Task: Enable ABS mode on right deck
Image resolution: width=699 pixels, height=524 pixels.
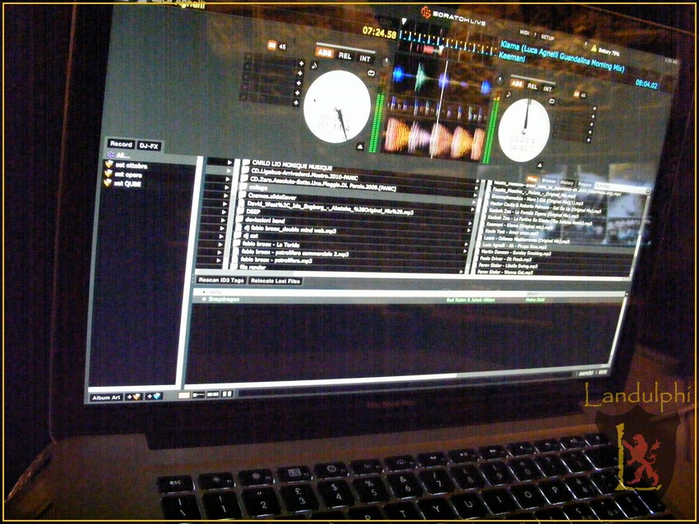Action: pyautogui.click(x=517, y=83)
